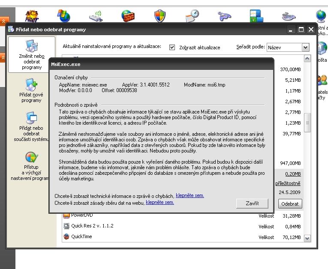Open the Scheduled Tasks calendar clock icon
Image resolution: width=328 pixels, height=269 pixels.
coord(192,16)
